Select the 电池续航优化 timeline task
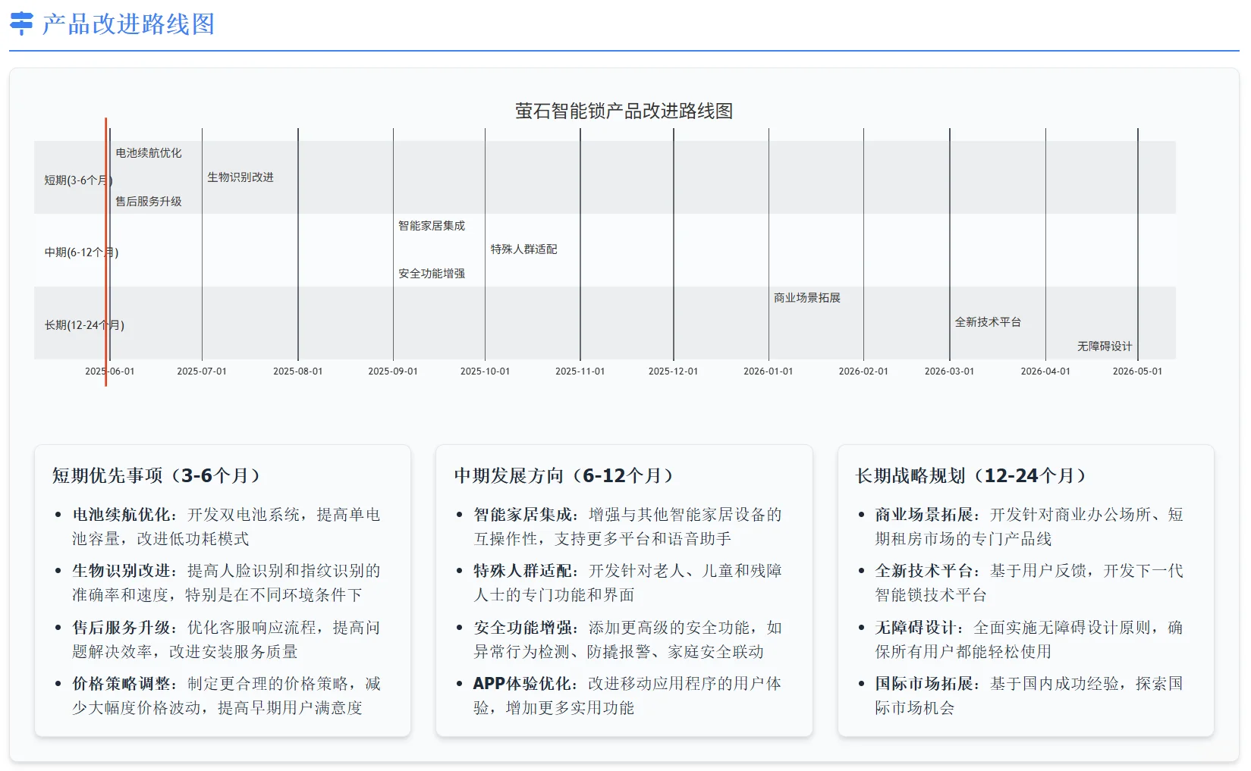 (149, 153)
